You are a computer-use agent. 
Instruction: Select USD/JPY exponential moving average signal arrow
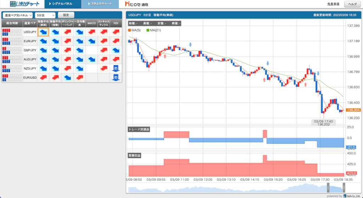[x=55, y=32]
